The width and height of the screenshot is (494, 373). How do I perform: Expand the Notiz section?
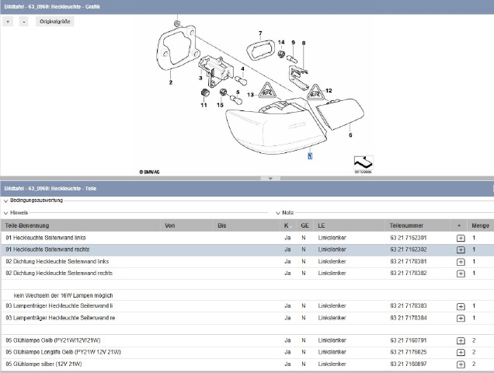[278, 213]
